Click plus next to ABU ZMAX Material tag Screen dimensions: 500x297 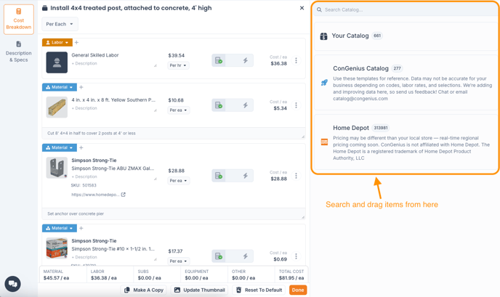pos(81,148)
